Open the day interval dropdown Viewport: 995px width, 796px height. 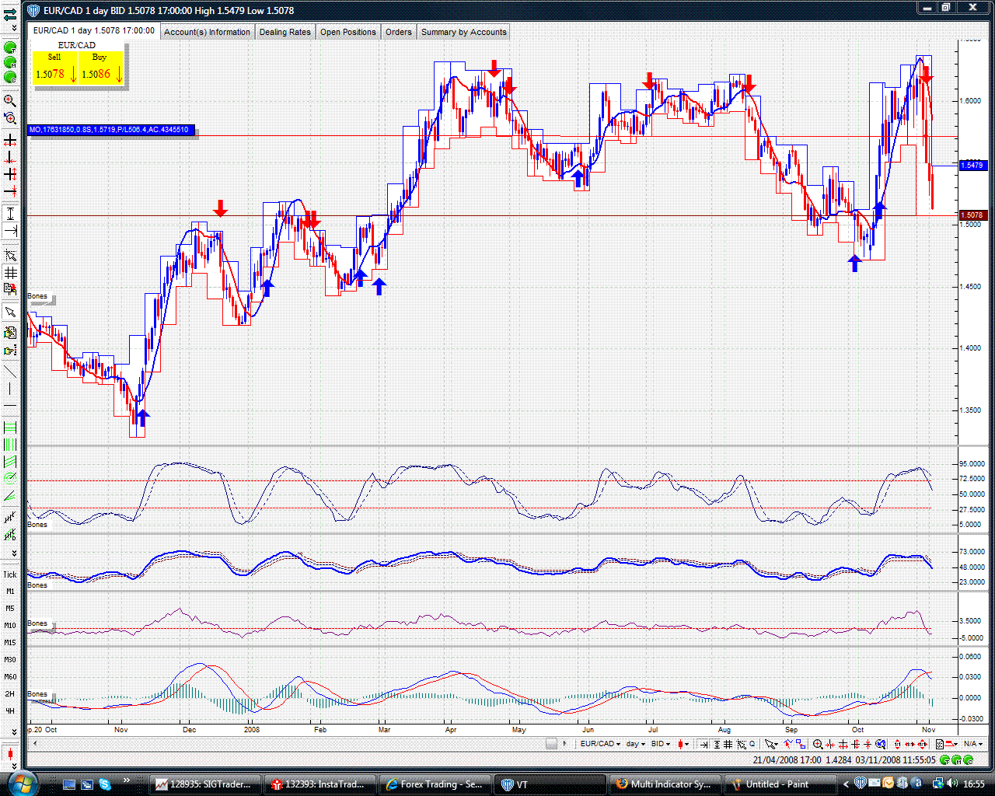pos(637,744)
